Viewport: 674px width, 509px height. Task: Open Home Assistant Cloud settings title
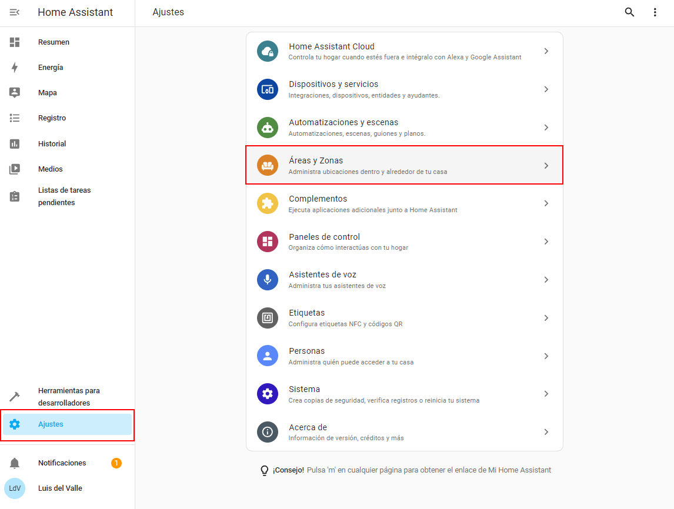(x=331, y=46)
